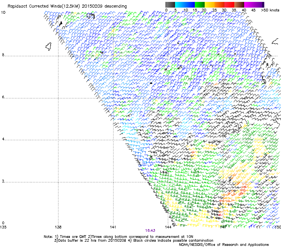The height and width of the screenshot is (247, 281).
Task: Click the latitude axis label '2'
Action: point(3,181)
